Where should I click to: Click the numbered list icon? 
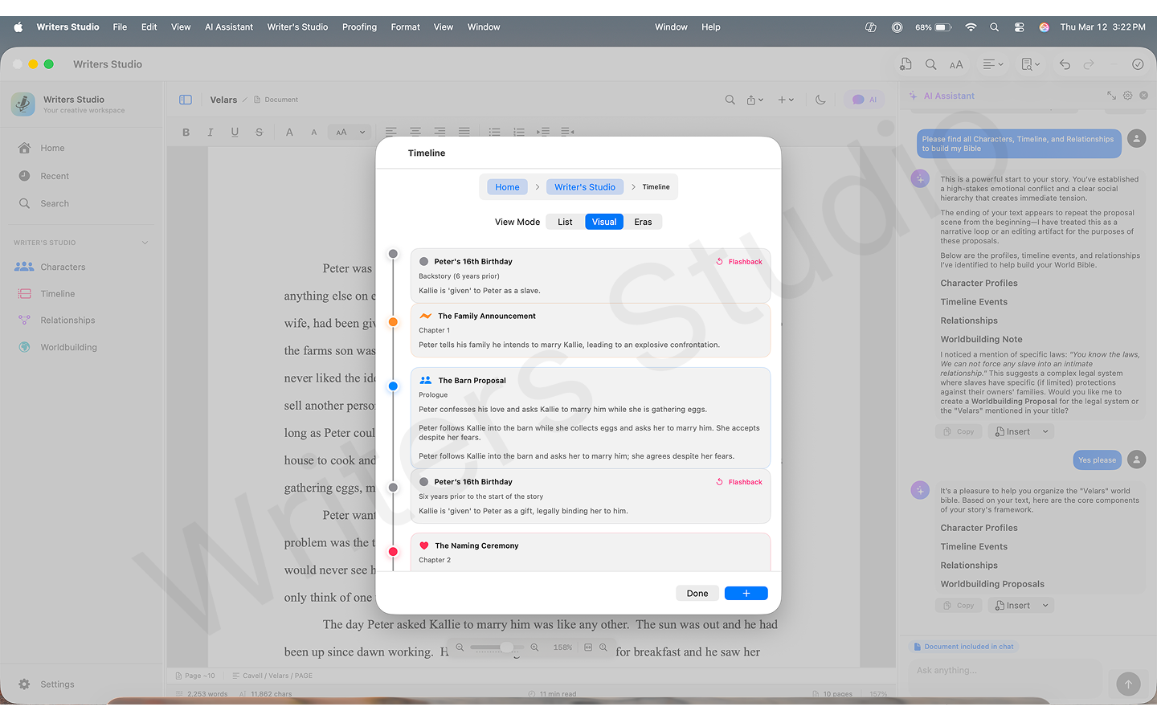pyautogui.click(x=519, y=132)
